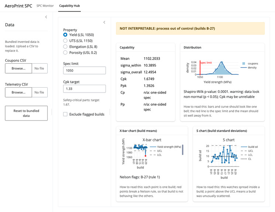The image size is (275, 212).
Task: Toggle the density legend entry in Distribution
Action: [249, 67]
